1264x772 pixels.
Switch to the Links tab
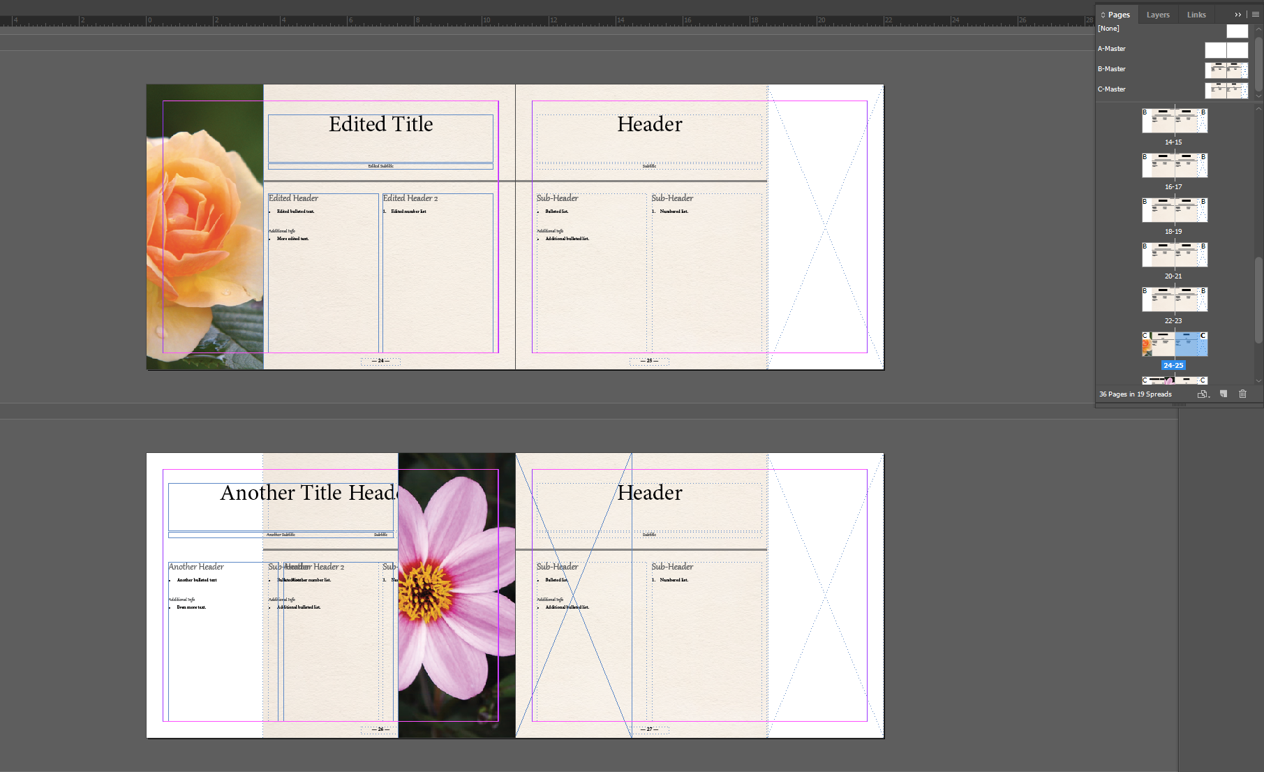click(1196, 14)
